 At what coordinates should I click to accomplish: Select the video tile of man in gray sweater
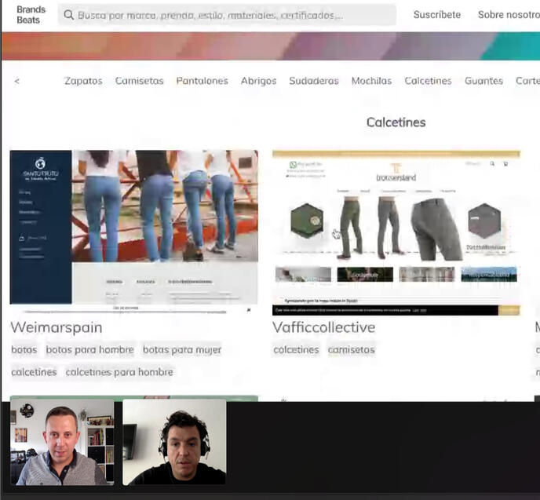pyautogui.click(x=62, y=442)
